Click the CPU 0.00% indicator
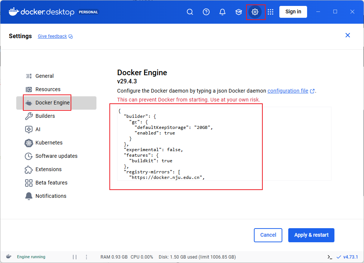Viewport: 364px width, 263px height. [x=142, y=257]
